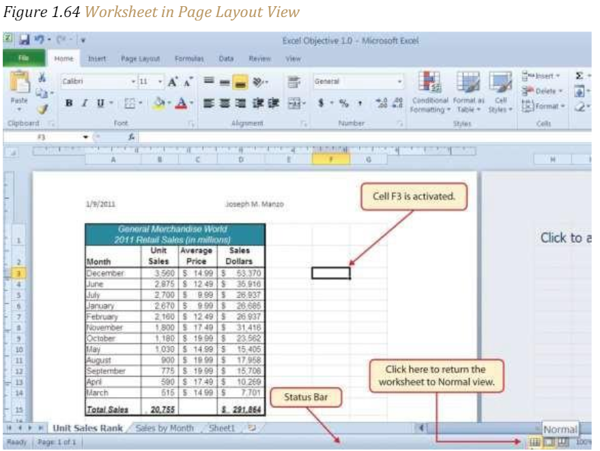This screenshot has width=600, height=451.
Task: Open the font name Calibri dropdown
Action: 133,81
